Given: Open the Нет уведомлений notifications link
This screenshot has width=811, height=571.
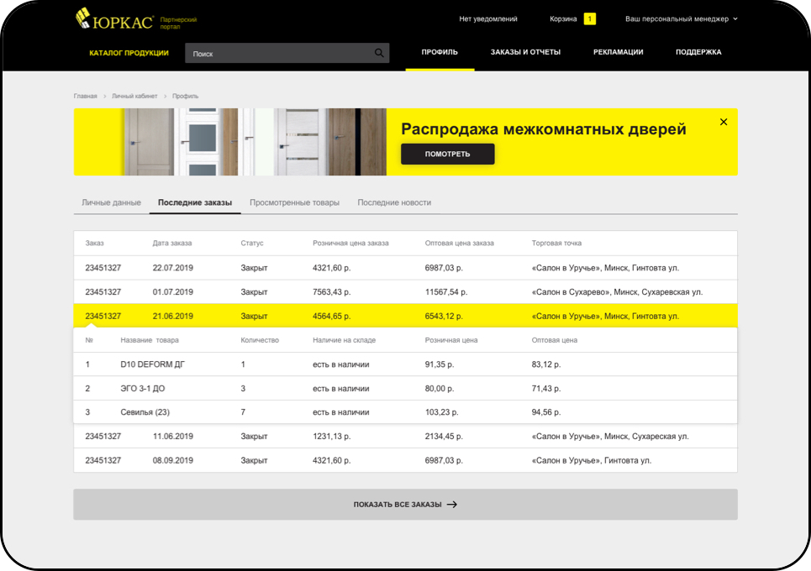Looking at the screenshot, I should [x=487, y=19].
